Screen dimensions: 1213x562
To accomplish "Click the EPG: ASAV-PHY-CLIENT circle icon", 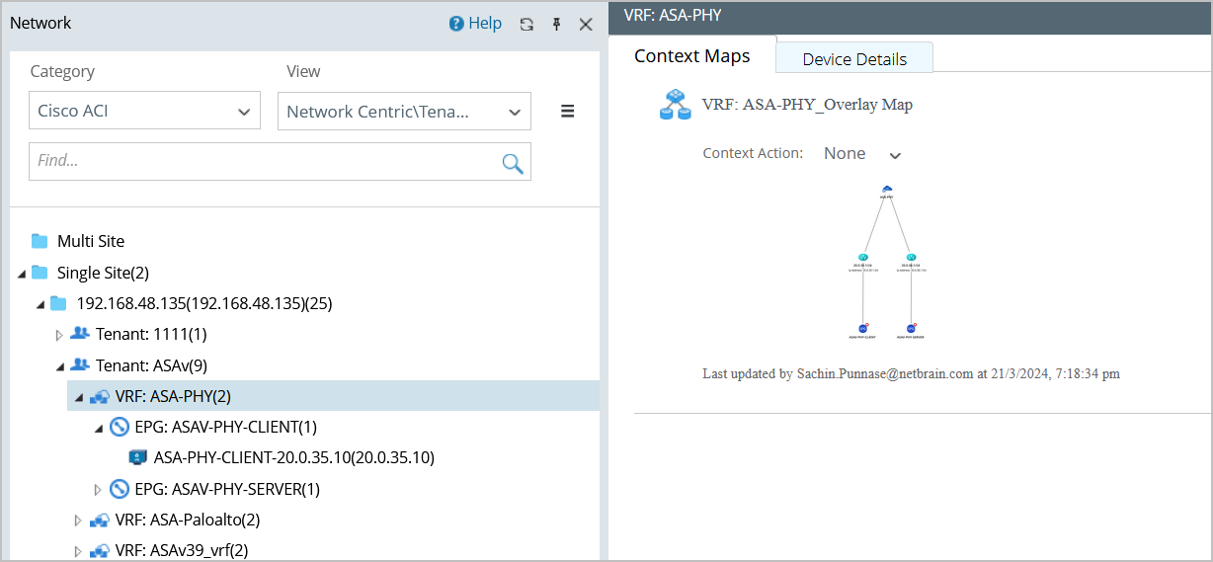I will 120,427.
